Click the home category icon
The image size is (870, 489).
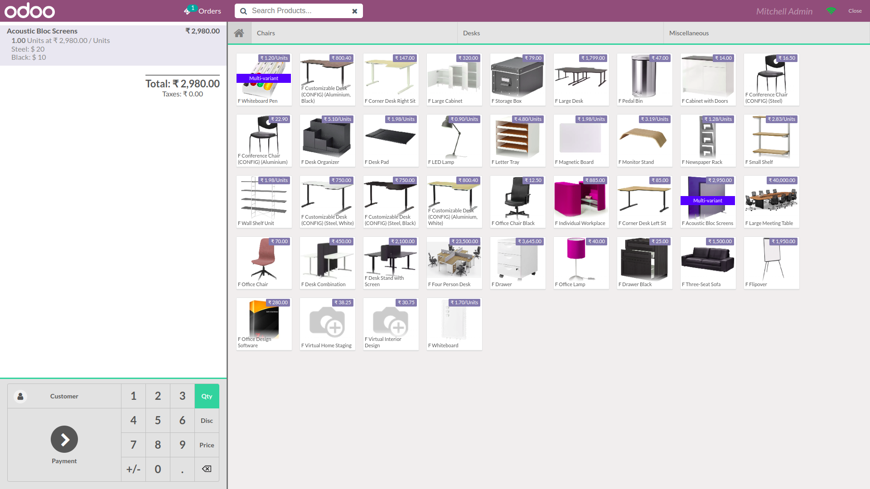(x=239, y=33)
